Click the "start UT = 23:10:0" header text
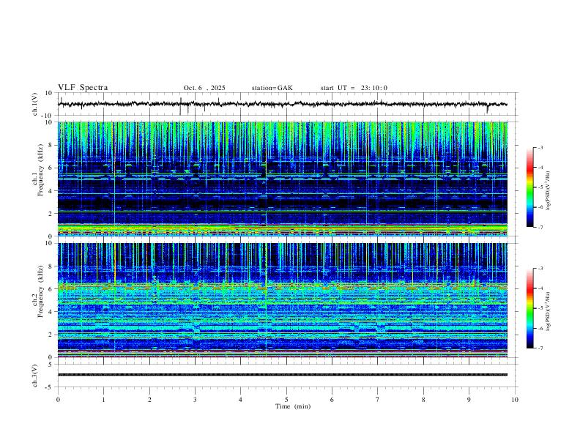Screen dimensions: 580x448 click(x=354, y=88)
